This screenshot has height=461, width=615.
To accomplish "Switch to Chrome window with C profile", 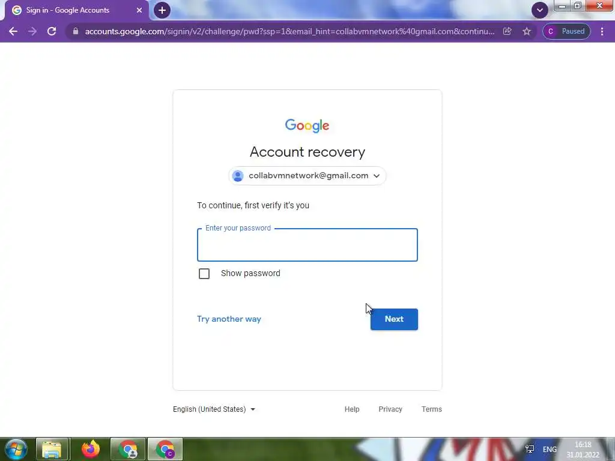I will pyautogui.click(x=165, y=449).
